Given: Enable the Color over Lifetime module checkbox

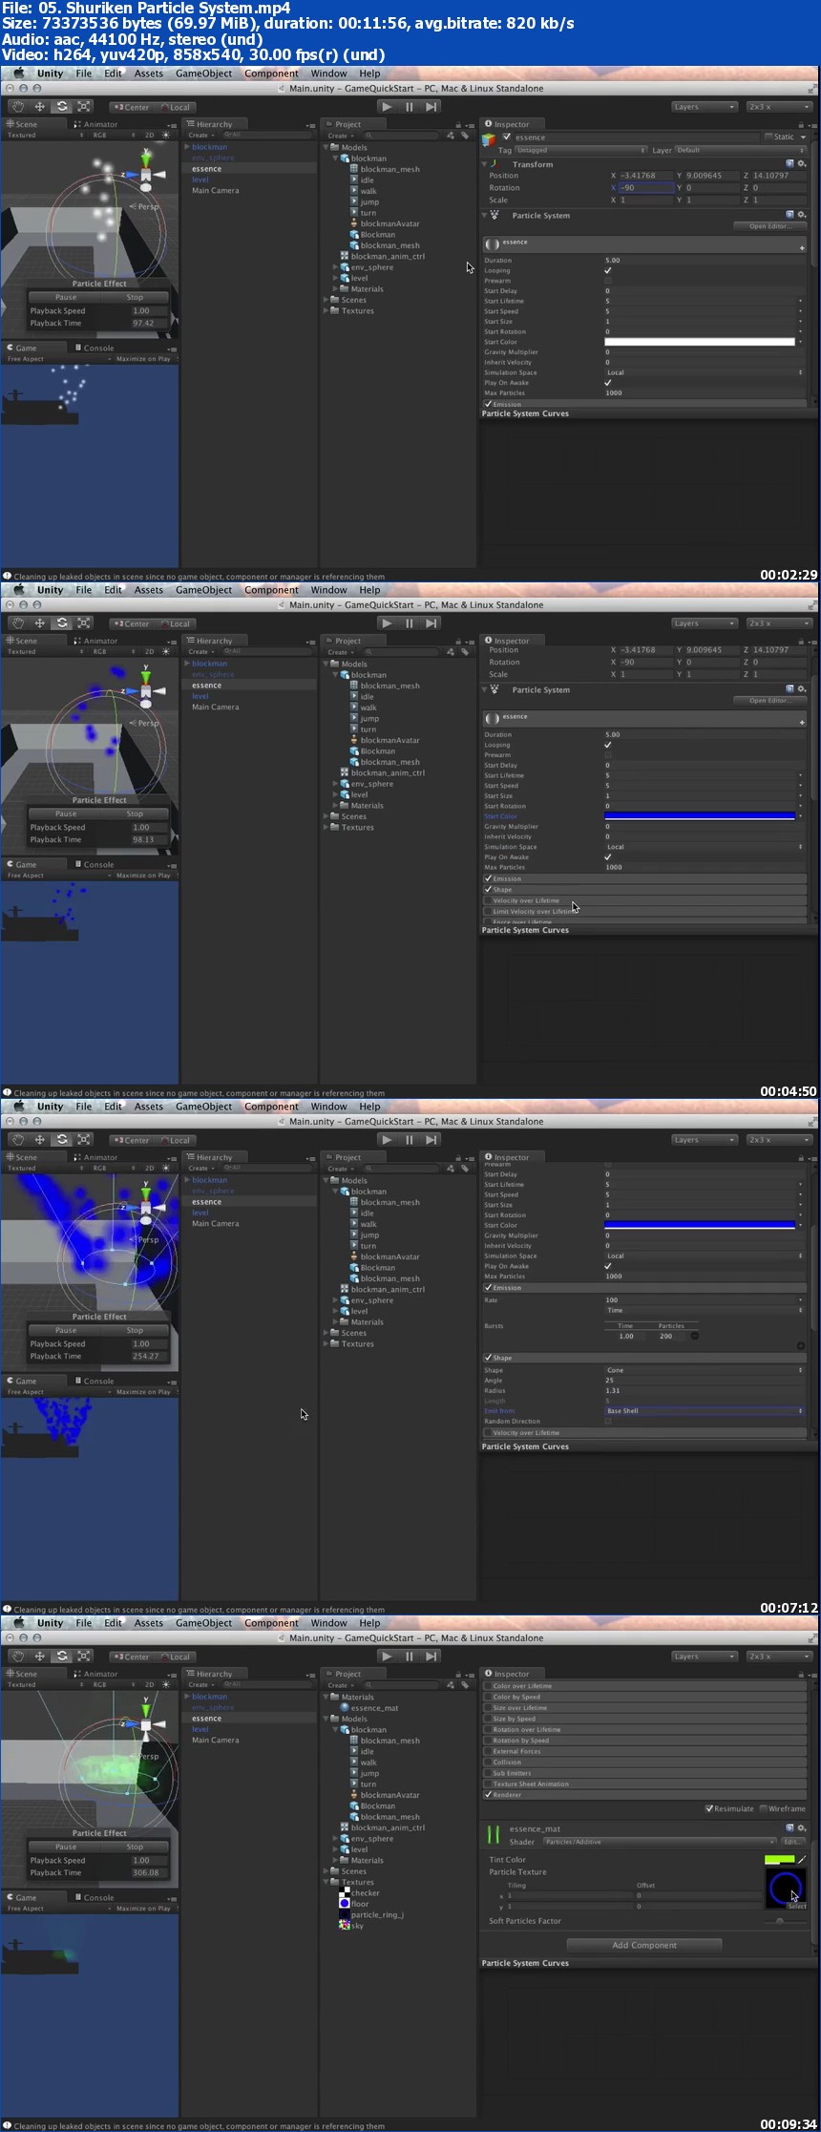Looking at the screenshot, I should [x=488, y=1686].
